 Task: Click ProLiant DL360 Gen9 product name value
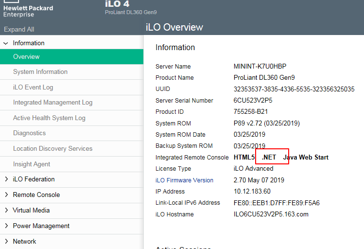264,77
